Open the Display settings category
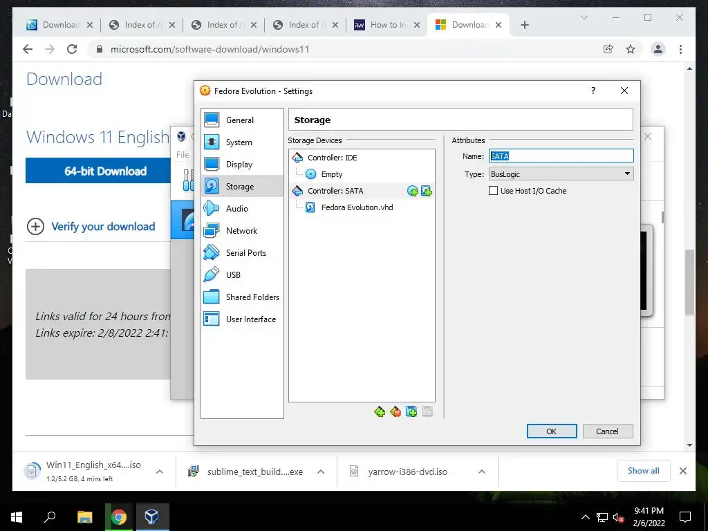 [x=242, y=165]
